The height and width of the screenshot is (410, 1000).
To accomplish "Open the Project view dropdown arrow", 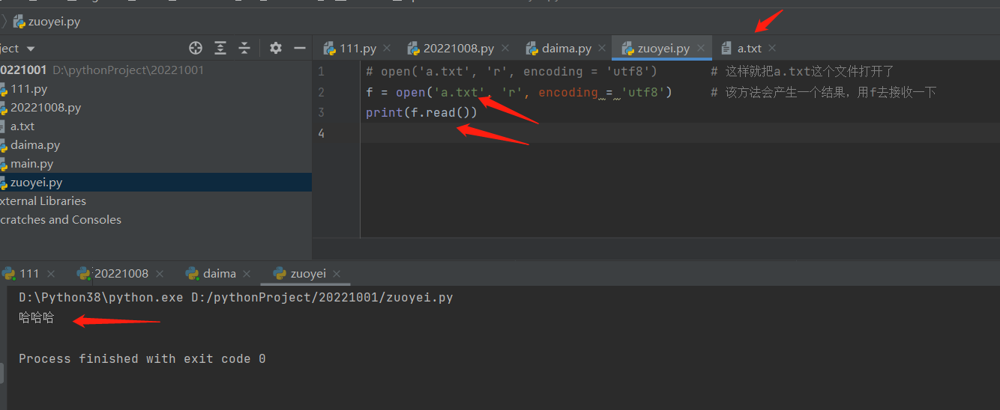I will 31,49.
